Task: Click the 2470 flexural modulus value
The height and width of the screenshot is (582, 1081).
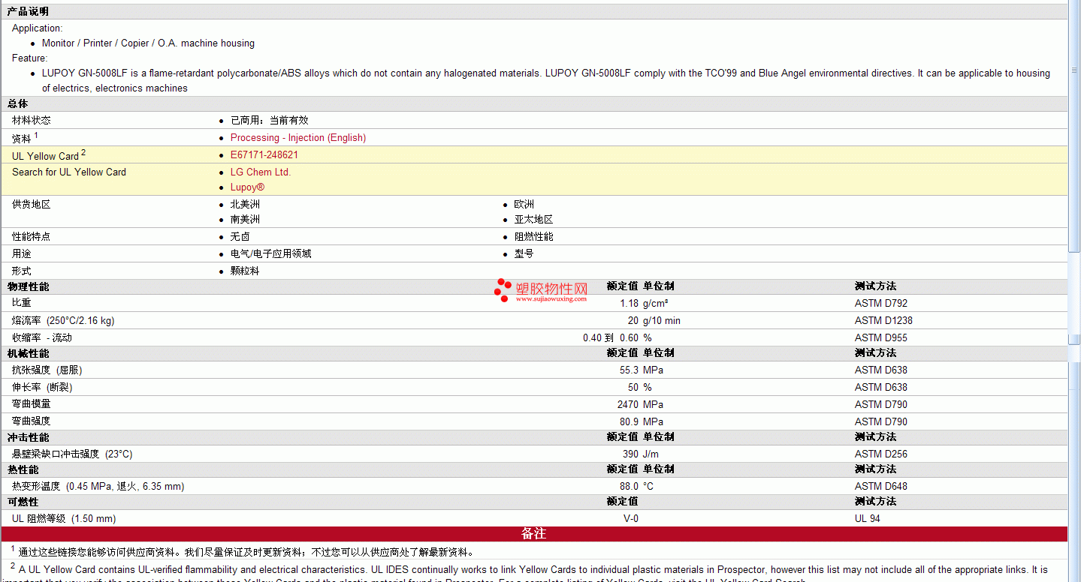Action: [x=628, y=404]
